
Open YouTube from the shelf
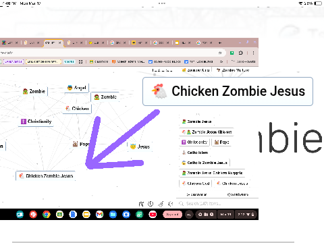coord(153,215)
